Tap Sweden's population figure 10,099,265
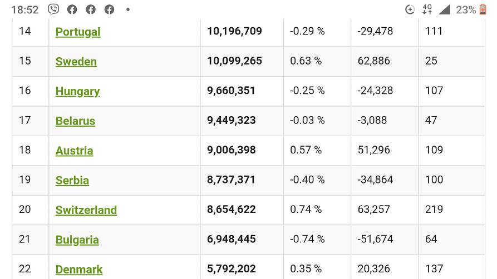This screenshot has width=497, height=279. pos(234,61)
